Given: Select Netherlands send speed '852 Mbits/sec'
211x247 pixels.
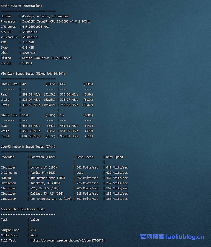Looking at the screenshot, I should pos(87,178).
